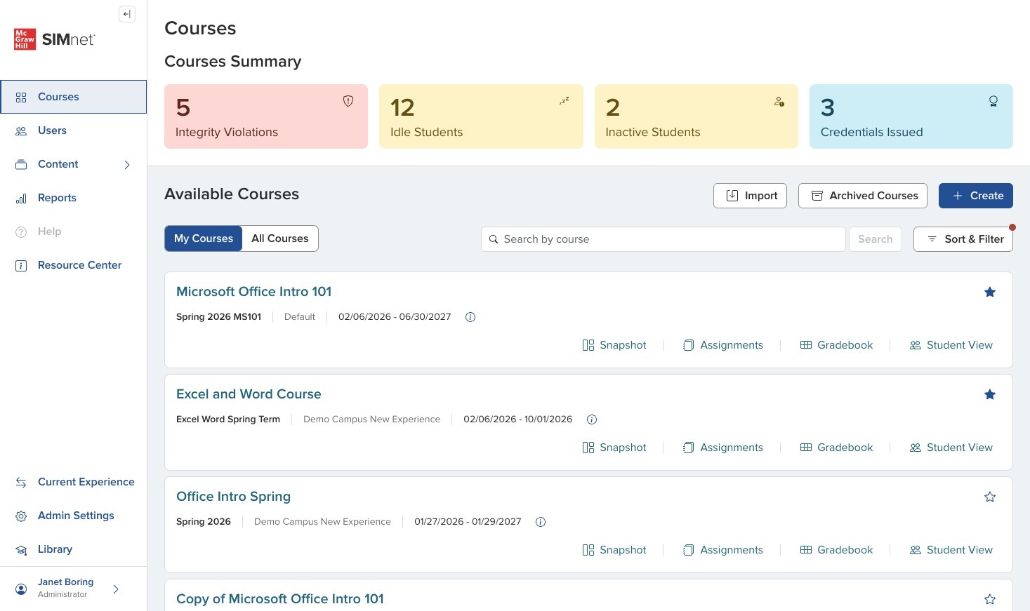Open the Idle Students summary card
This screenshot has height=611, width=1030.
[x=481, y=116]
